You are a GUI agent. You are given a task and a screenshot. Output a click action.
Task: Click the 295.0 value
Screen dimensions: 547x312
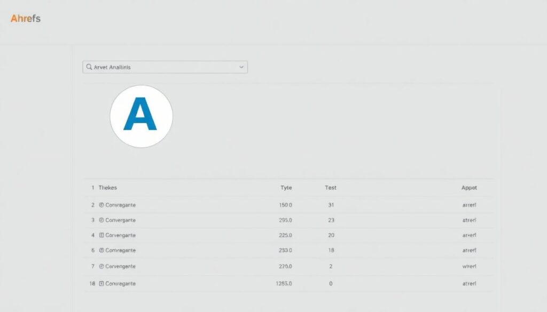click(285, 220)
